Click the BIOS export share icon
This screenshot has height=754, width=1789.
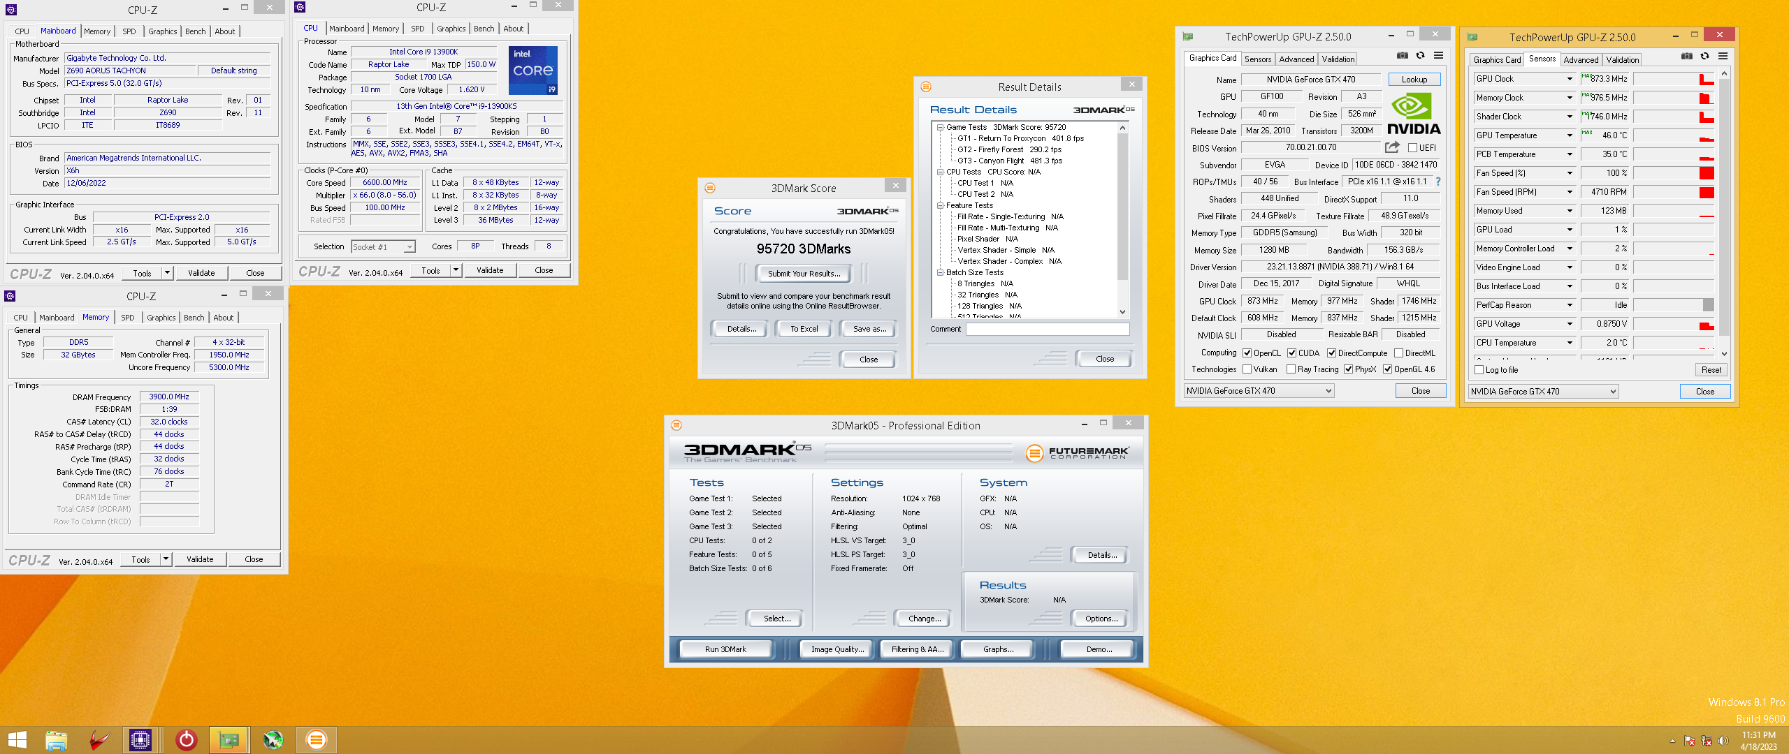click(1392, 147)
